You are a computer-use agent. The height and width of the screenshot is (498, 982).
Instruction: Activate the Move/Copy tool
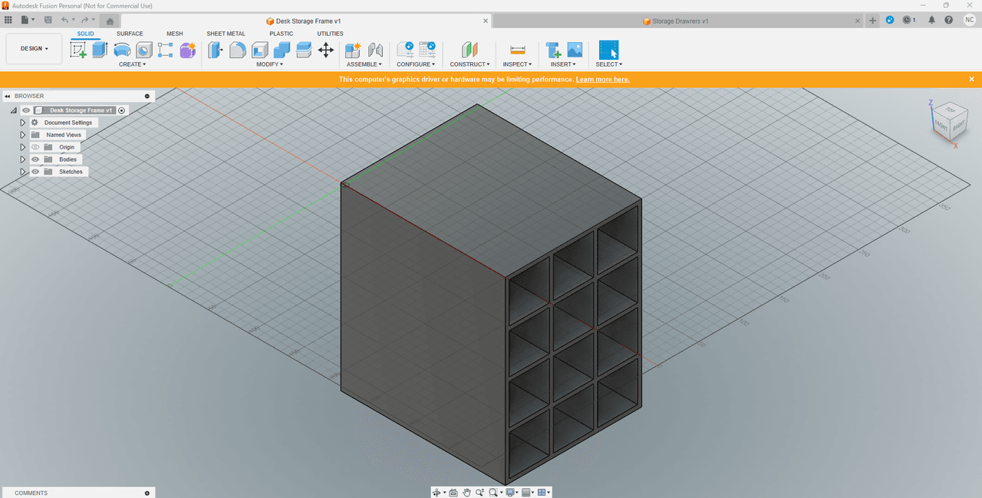tap(325, 50)
